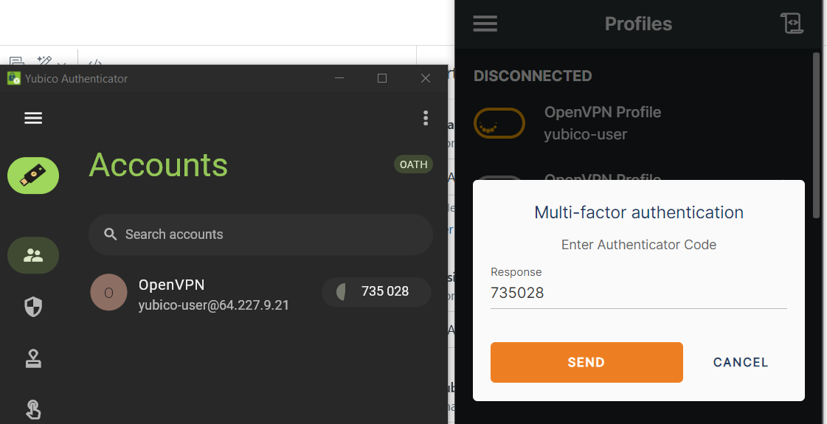Image resolution: width=827 pixels, height=424 pixels.
Task: Click the OpenVPN profiles list scrollbar
Action: click(x=817, y=135)
